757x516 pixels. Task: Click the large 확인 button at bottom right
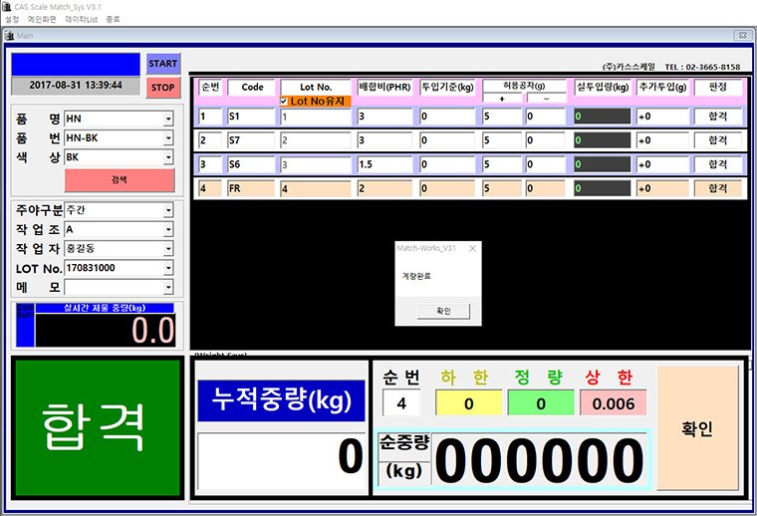[x=697, y=427]
